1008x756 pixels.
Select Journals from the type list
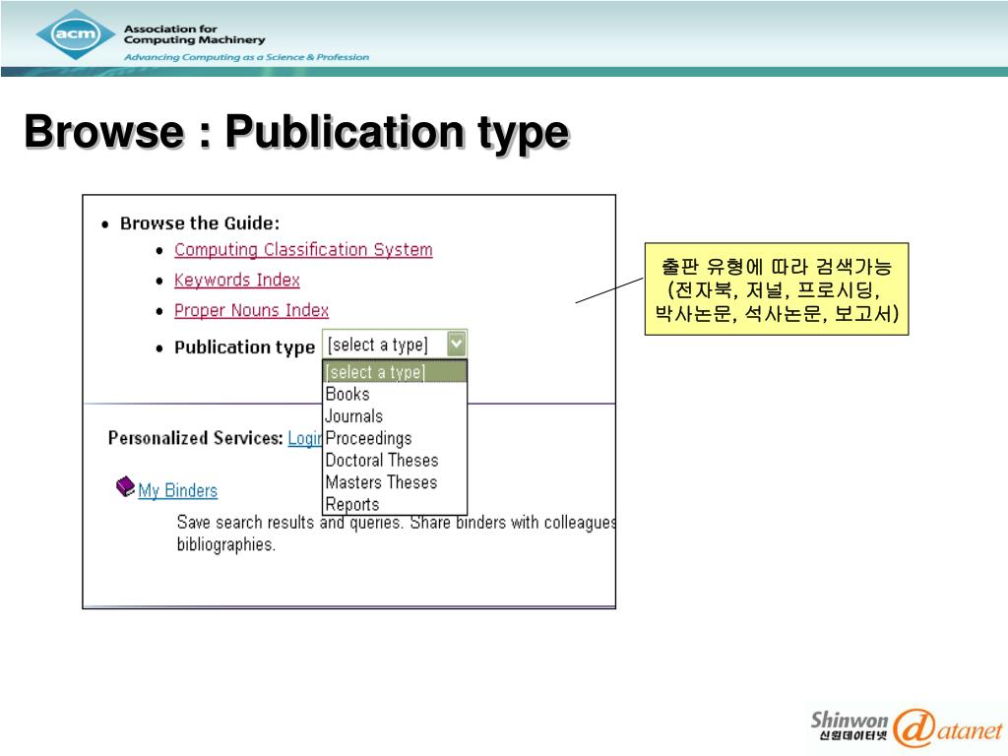click(x=394, y=416)
